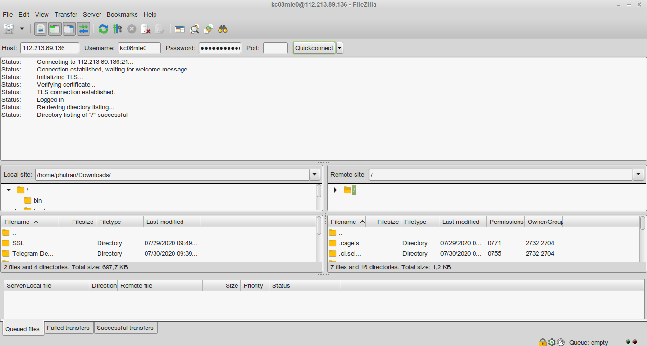This screenshot has width=647, height=346.
Task: Open the File menu
Action: click(8, 15)
